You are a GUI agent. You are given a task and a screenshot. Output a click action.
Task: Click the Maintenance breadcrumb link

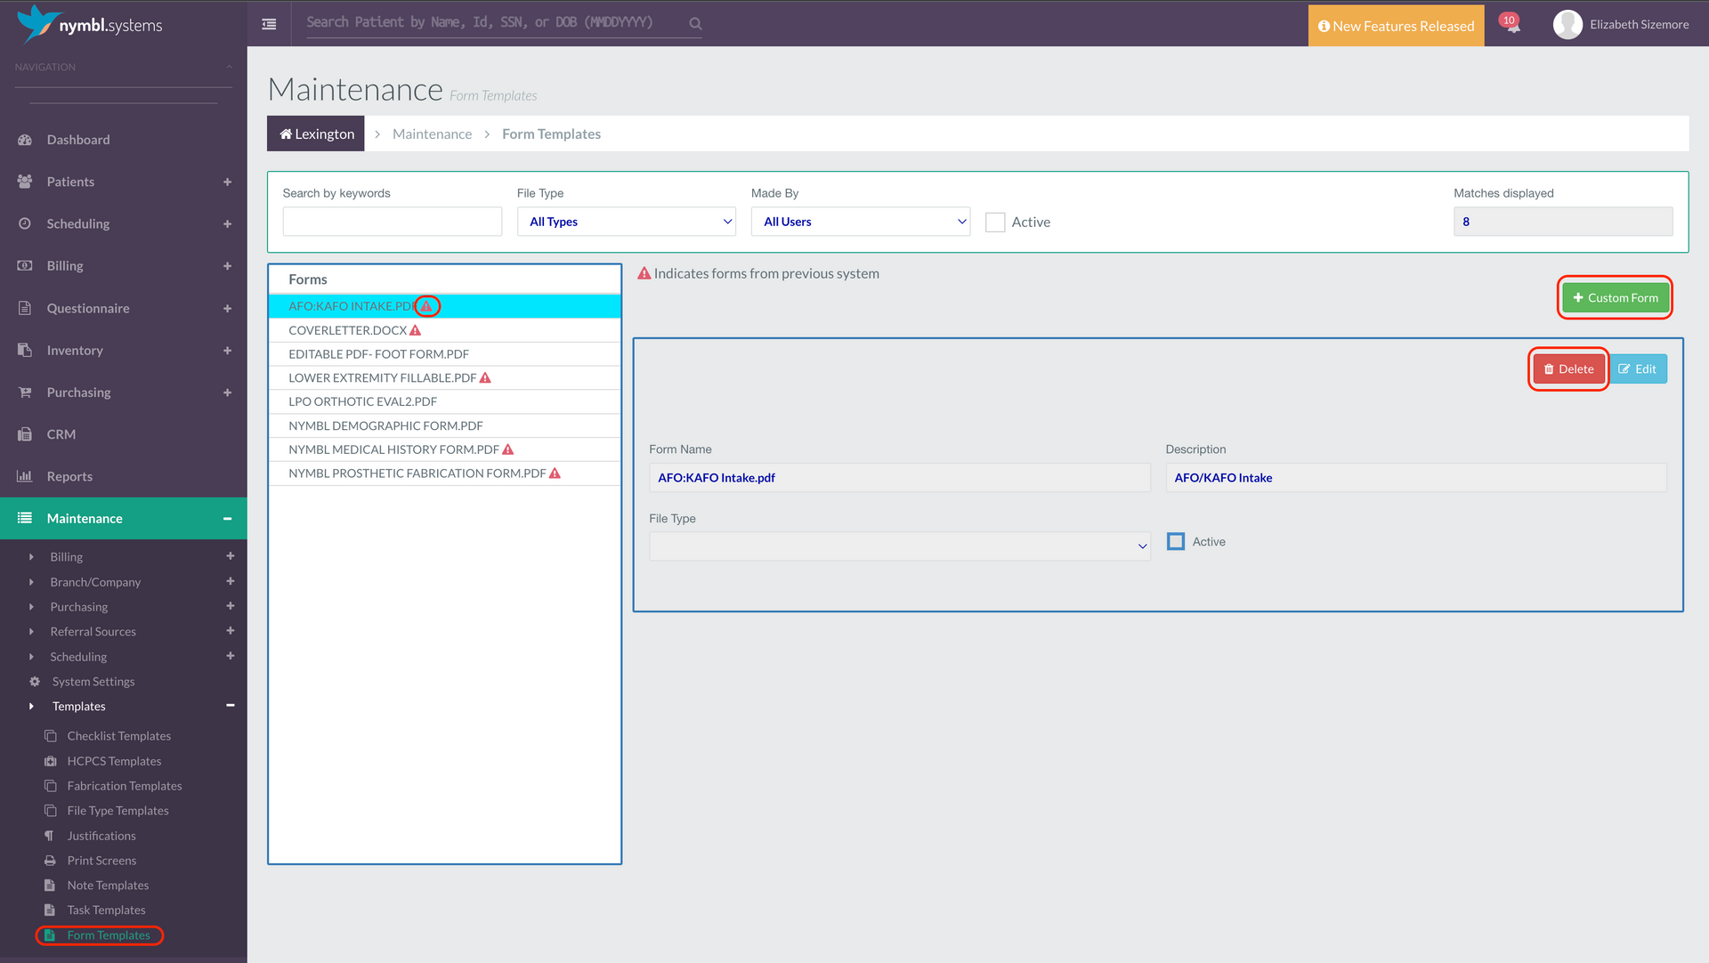(x=432, y=134)
